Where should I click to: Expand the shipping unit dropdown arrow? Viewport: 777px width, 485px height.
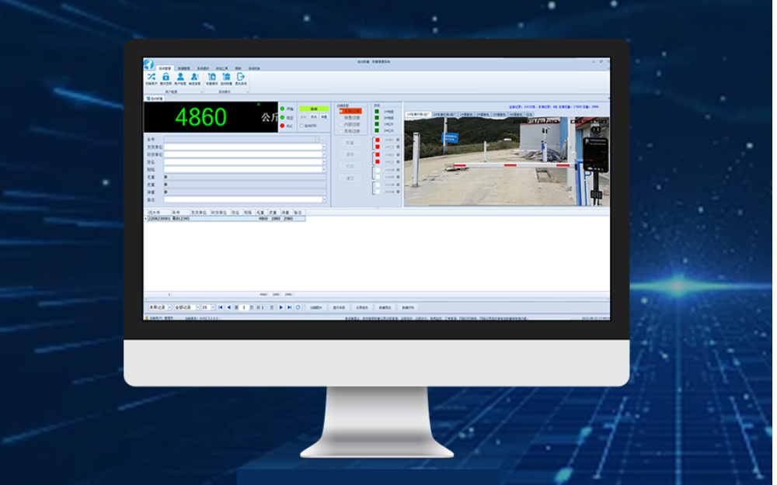[x=325, y=147]
